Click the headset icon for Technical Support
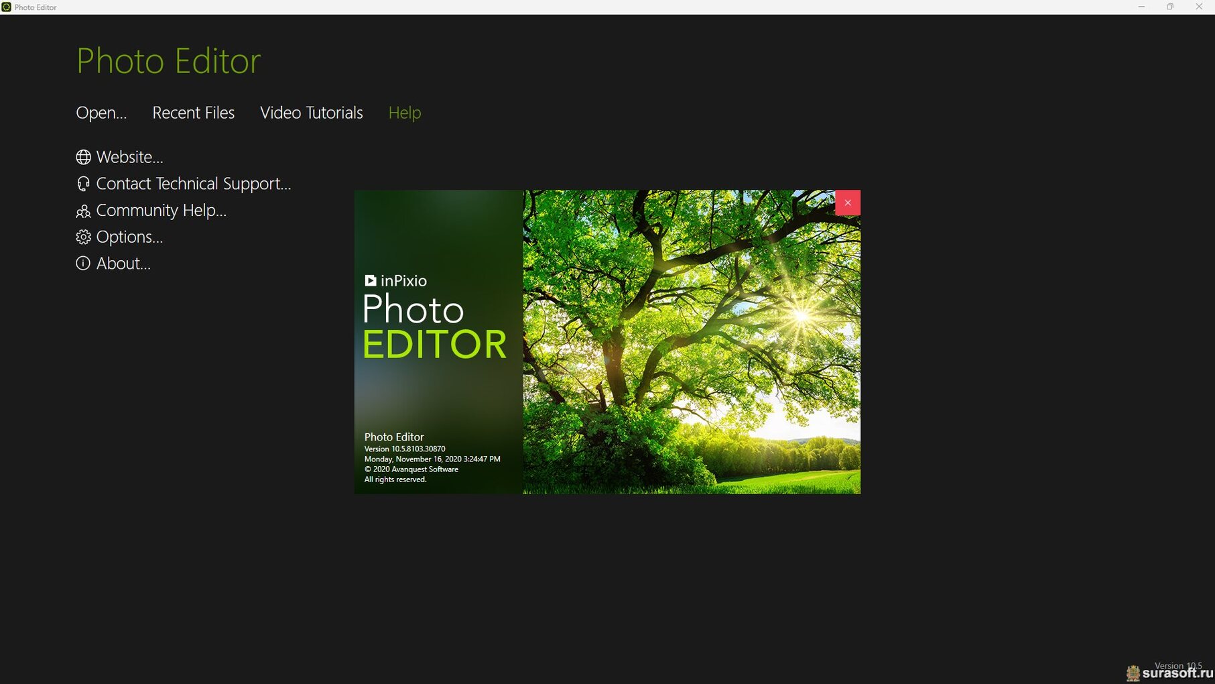Image resolution: width=1215 pixels, height=684 pixels. tap(83, 184)
